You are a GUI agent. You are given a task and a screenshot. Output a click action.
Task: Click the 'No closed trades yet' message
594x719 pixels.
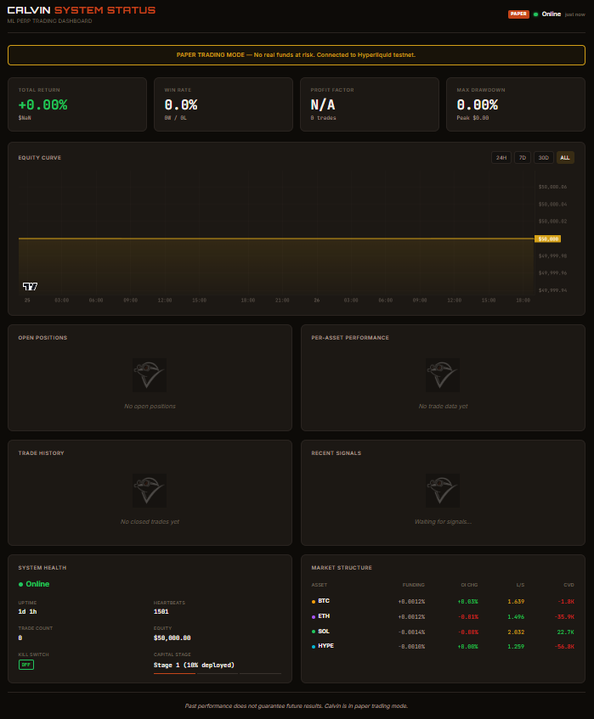point(150,522)
